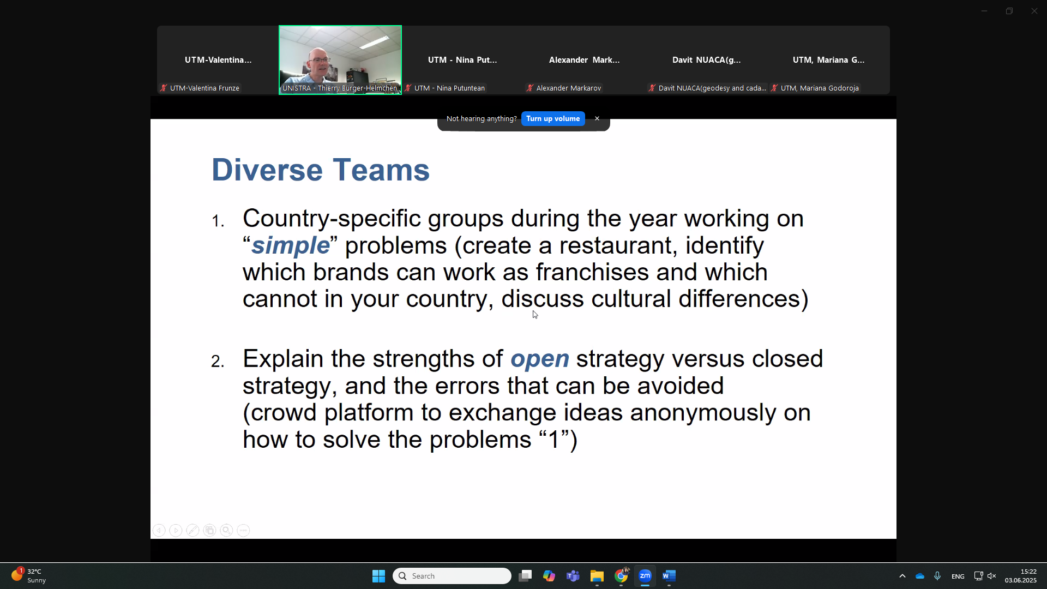Select UTM Mariana Godoroja participant tile

click(828, 60)
